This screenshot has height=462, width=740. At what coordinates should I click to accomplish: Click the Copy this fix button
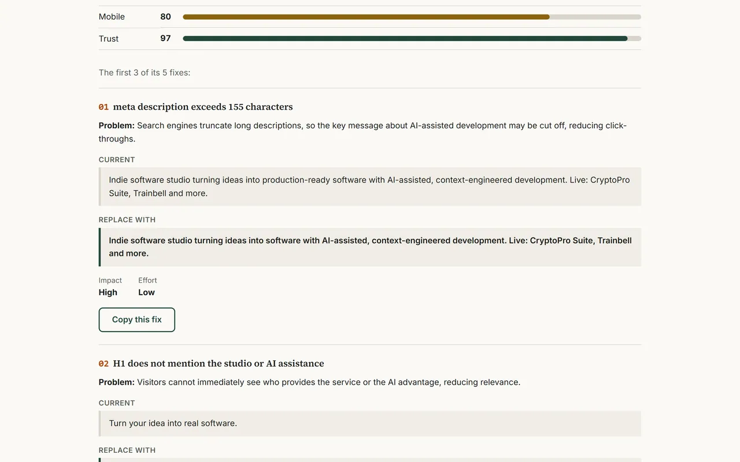click(x=137, y=320)
